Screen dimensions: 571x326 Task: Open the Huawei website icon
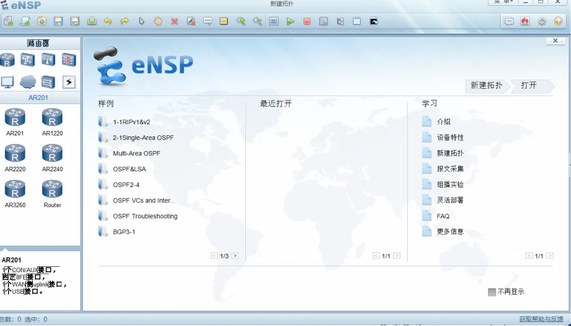click(525, 21)
